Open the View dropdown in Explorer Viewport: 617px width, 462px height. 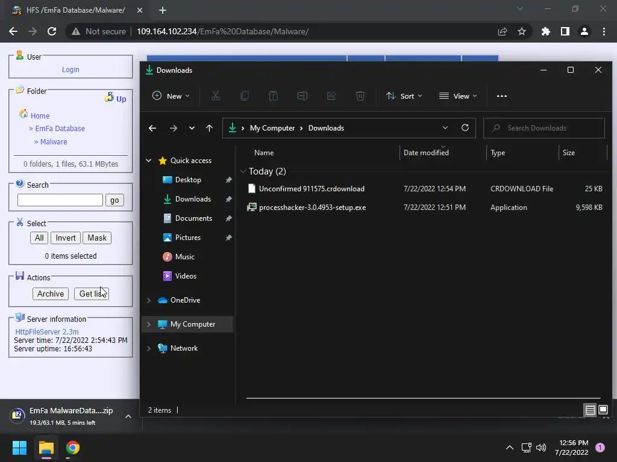coord(458,96)
